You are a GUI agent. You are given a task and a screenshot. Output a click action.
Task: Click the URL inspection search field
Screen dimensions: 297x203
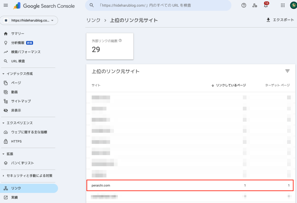point(158,6)
